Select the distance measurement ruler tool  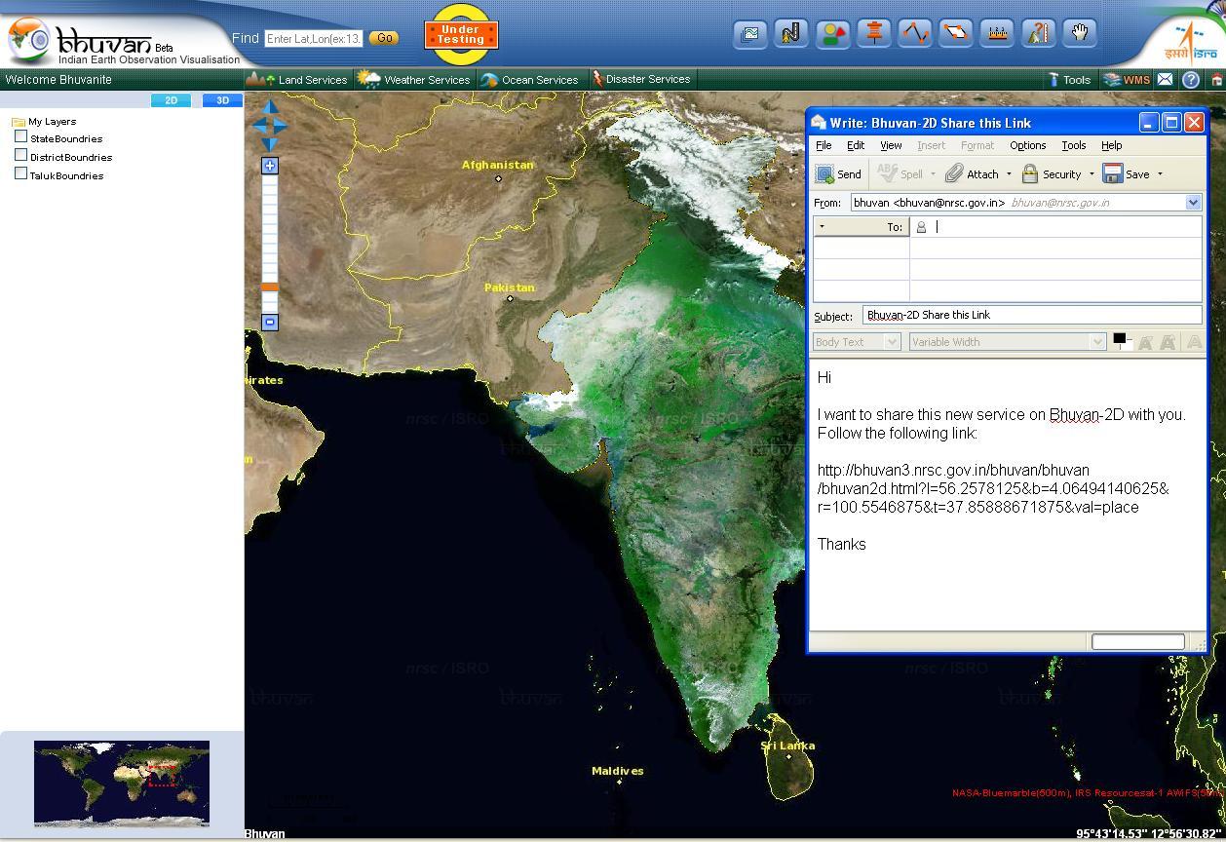point(997,34)
